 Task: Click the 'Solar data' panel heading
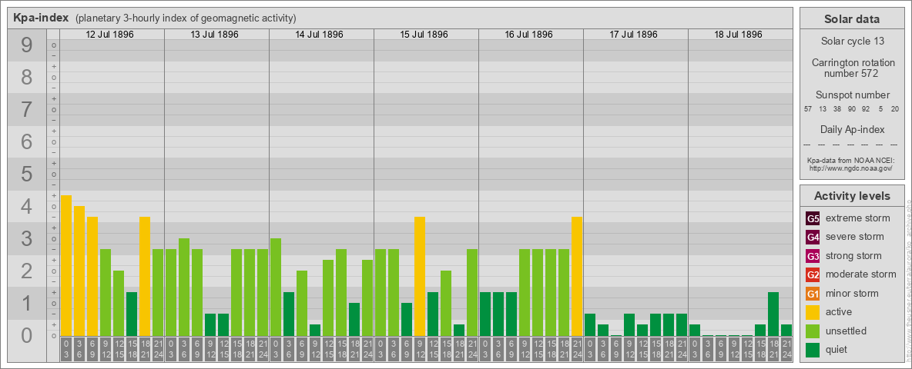852,19
